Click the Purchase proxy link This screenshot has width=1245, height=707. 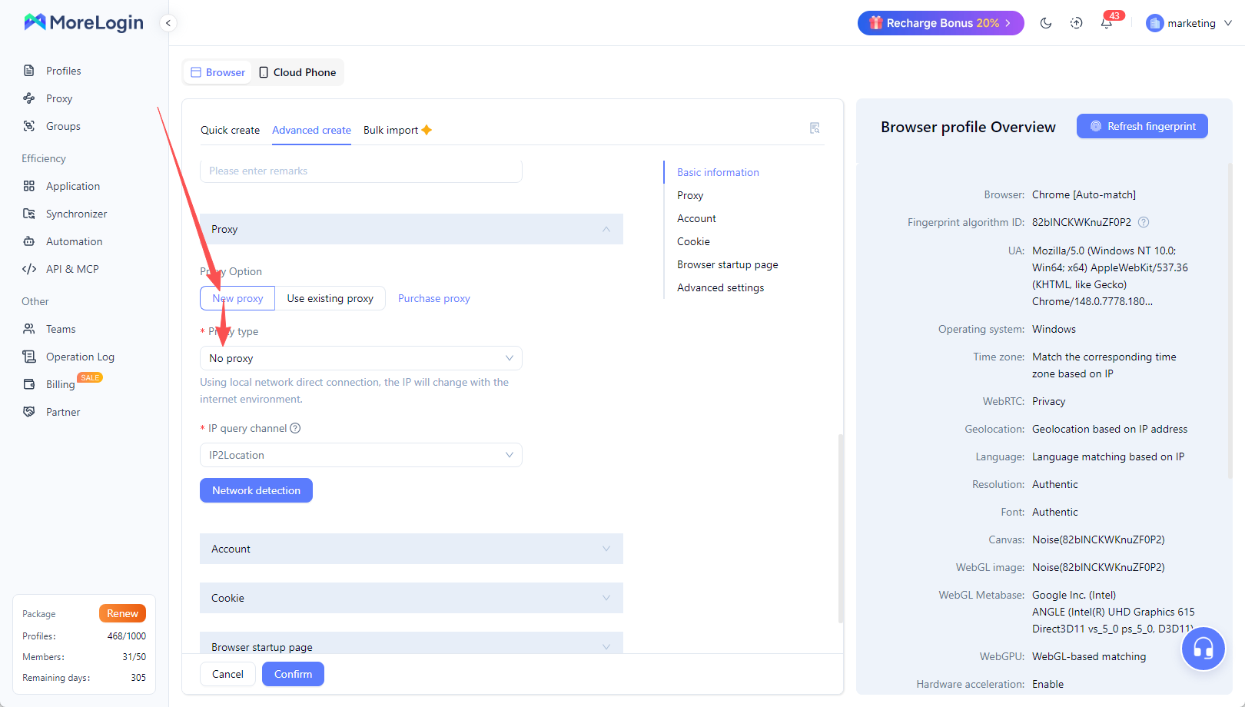[x=434, y=298]
